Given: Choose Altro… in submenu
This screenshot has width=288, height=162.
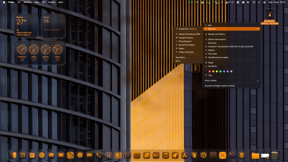Looking at the screenshot, I should click(188, 61).
